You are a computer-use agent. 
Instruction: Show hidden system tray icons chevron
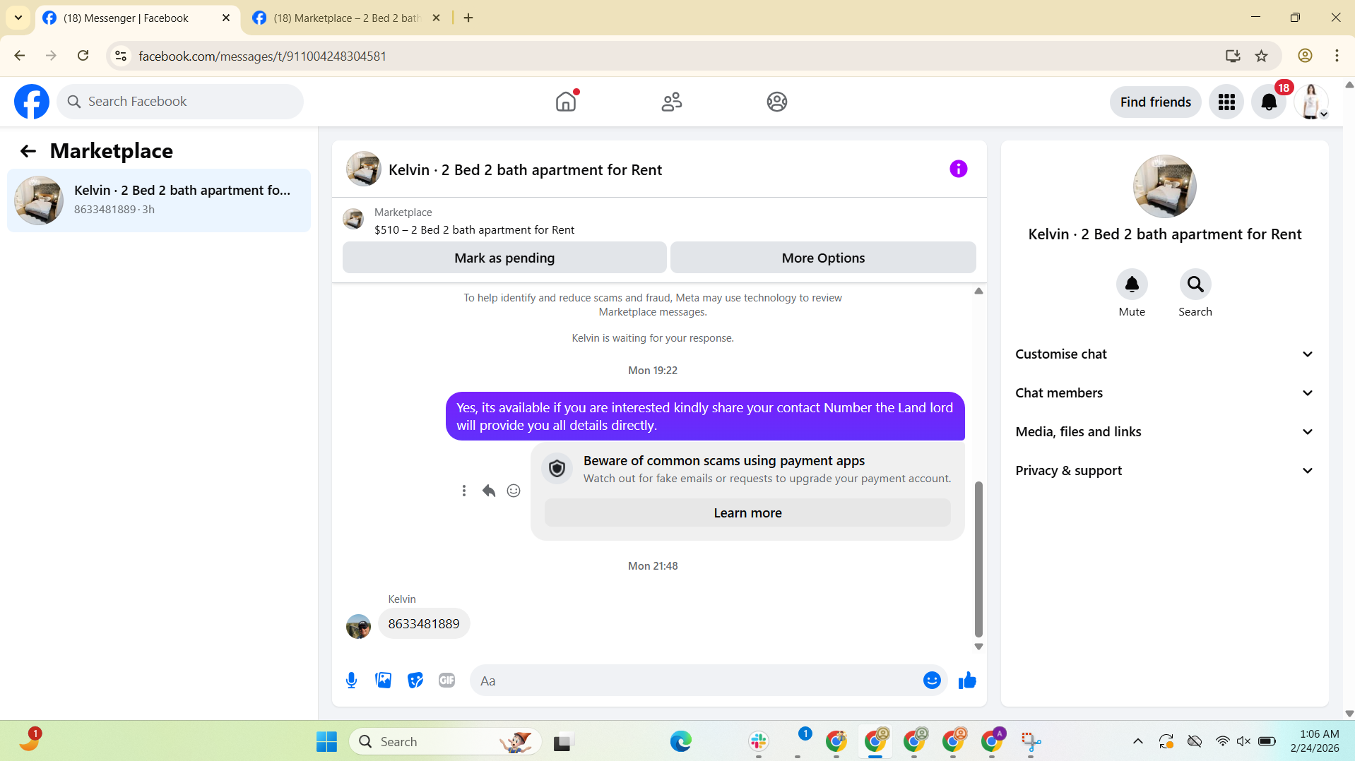(x=1137, y=741)
